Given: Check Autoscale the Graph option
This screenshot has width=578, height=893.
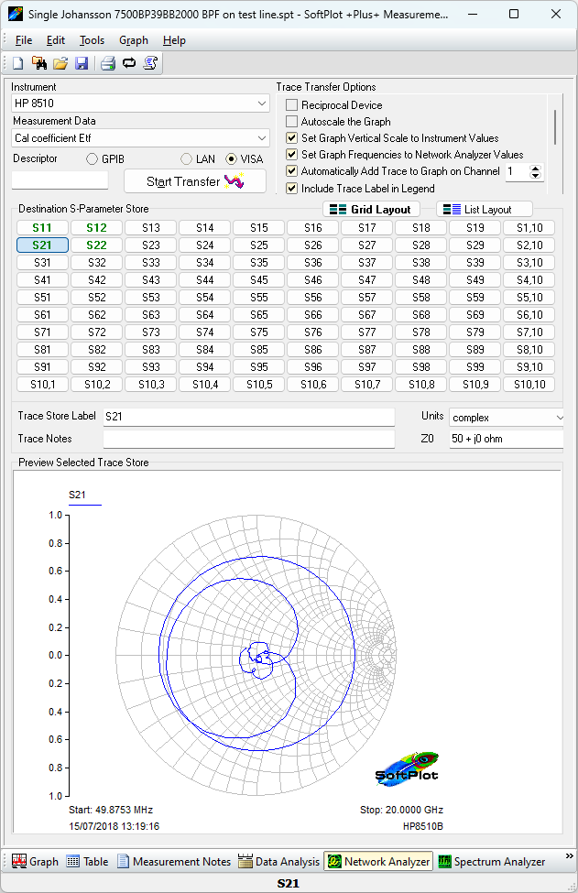Looking at the screenshot, I should (x=293, y=122).
